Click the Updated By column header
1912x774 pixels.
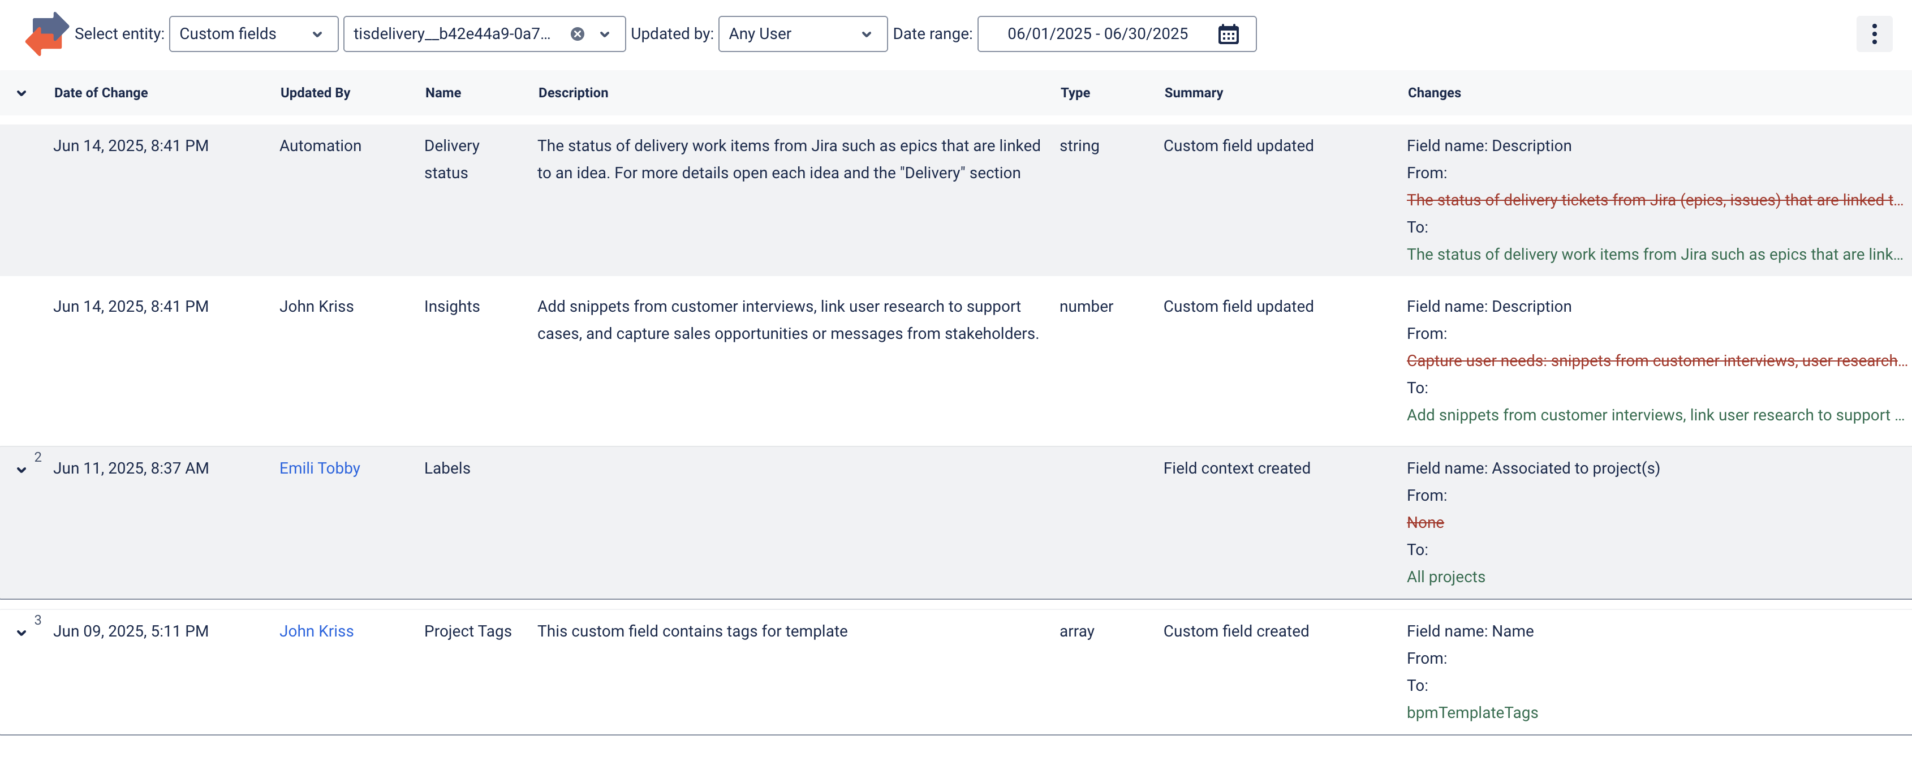[315, 93]
